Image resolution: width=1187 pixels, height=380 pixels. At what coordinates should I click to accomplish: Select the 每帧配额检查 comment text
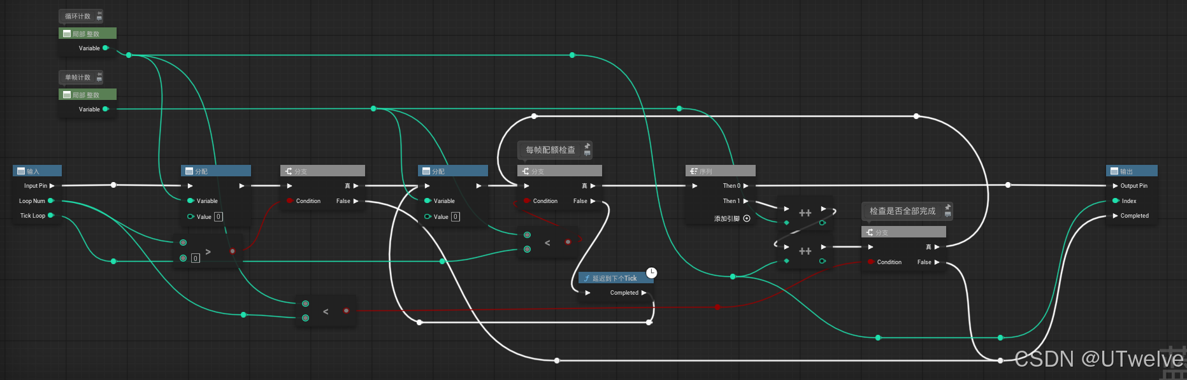tap(550, 150)
